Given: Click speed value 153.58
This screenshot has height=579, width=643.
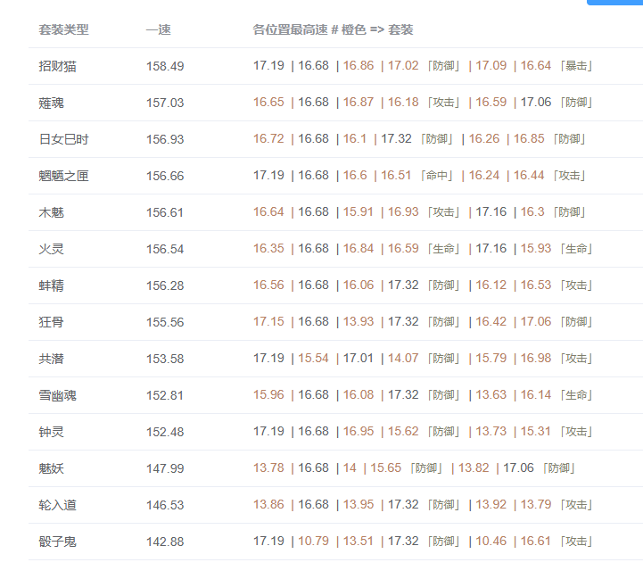Looking at the screenshot, I should [165, 359].
